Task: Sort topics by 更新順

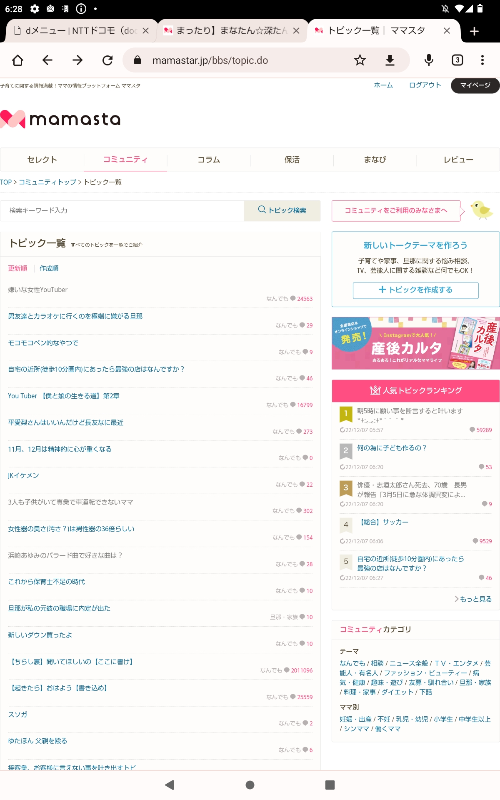Action: [x=17, y=268]
